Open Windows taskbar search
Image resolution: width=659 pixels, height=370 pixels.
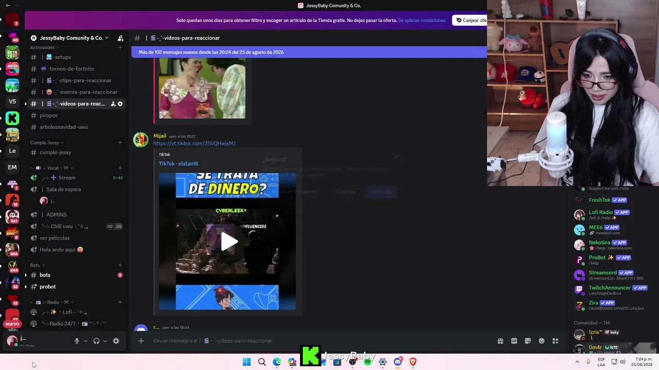click(262, 362)
